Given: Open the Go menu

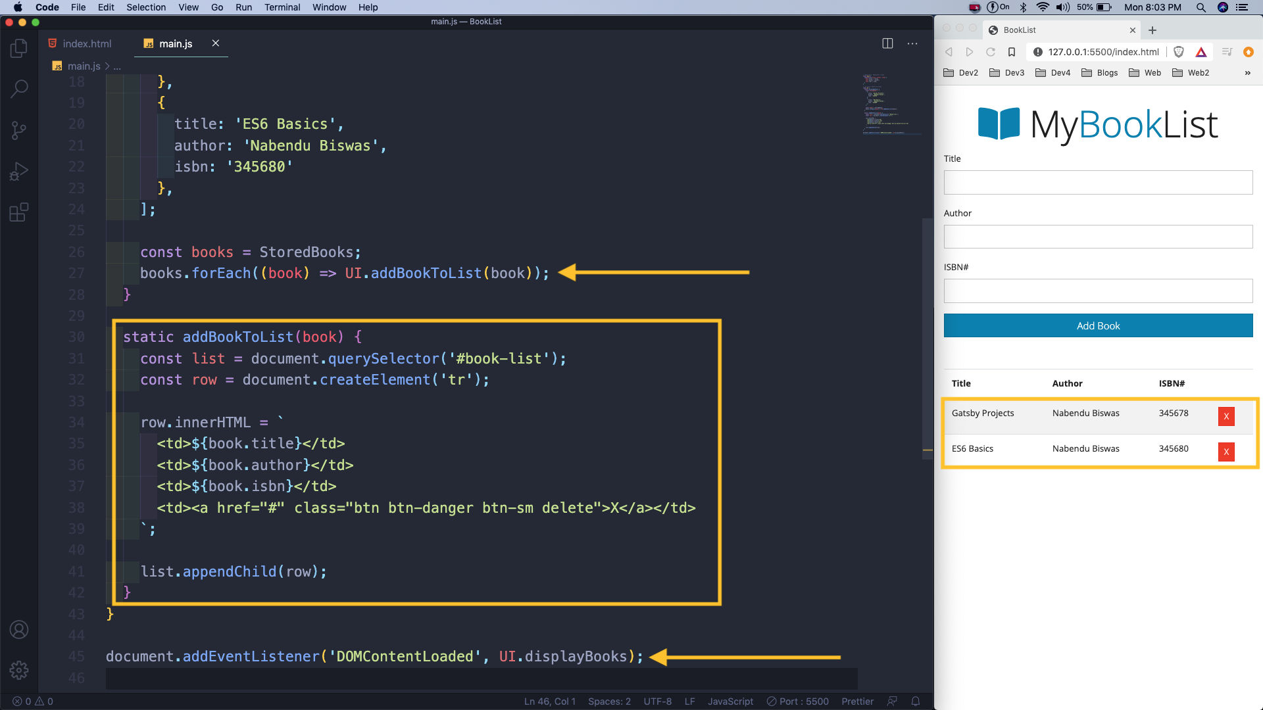Looking at the screenshot, I should [217, 7].
